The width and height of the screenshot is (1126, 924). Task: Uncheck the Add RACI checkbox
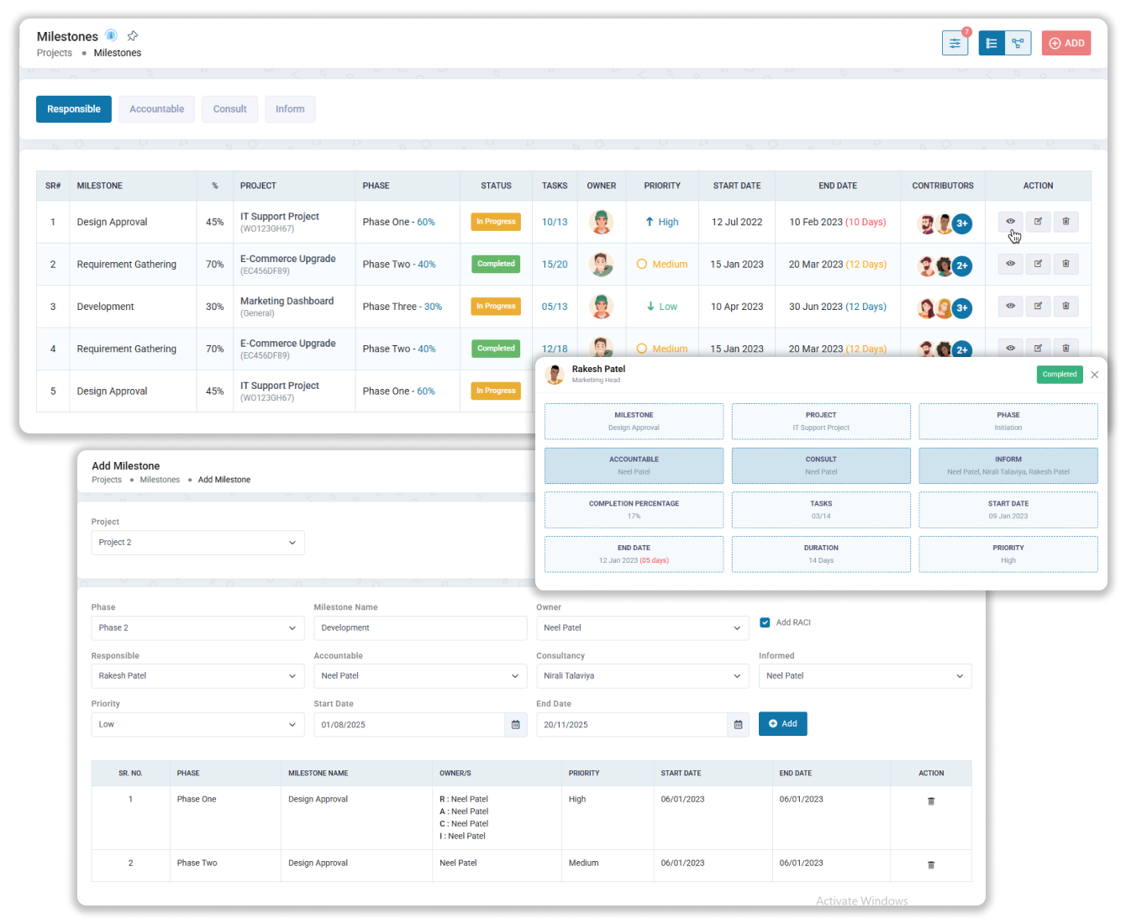(765, 622)
